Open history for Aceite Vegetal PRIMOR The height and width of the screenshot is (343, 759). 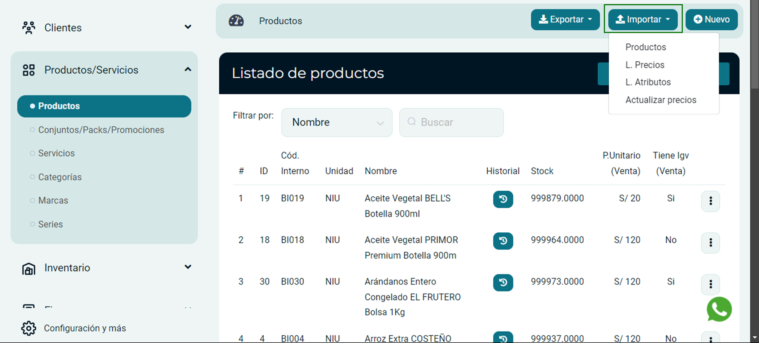point(503,241)
